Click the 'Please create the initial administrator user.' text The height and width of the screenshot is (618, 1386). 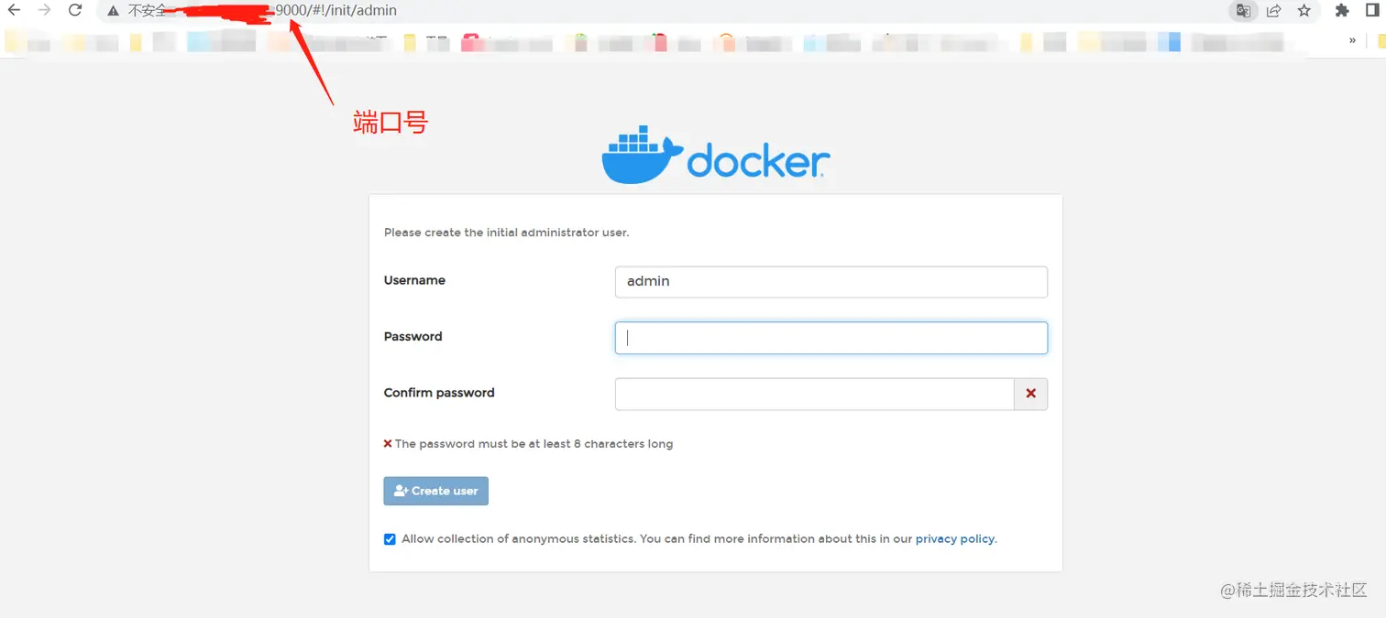point(506,233)
